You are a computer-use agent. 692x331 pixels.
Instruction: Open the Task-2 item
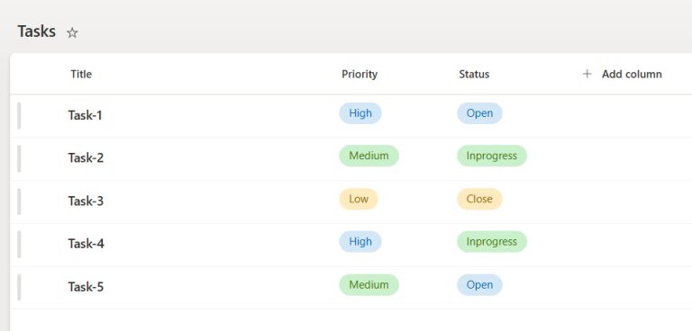point(86,157)
